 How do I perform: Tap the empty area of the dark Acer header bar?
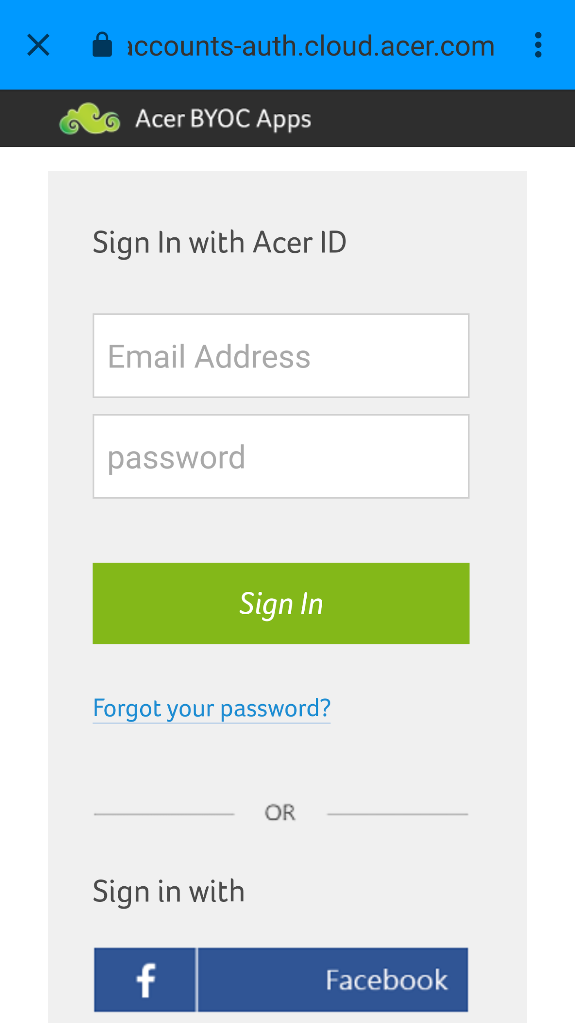coord(442,118)
